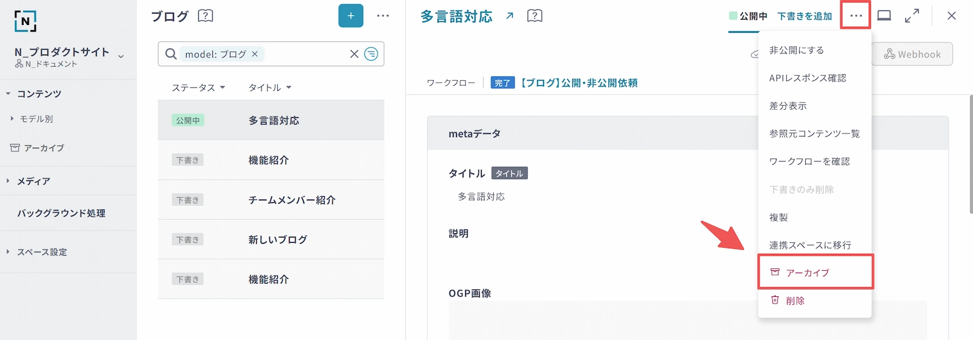Click the plus button to add blog content
This screenshot has width=973, height=340.
[350, 16]
